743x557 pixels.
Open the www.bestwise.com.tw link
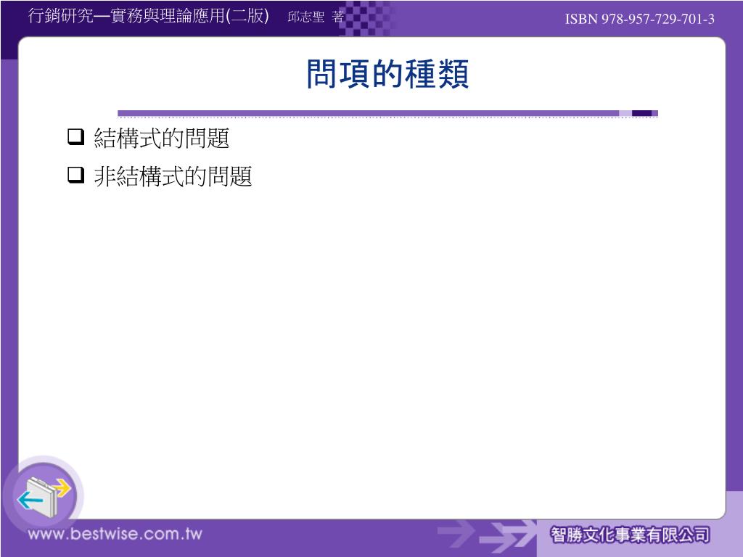tap(115, 534)
